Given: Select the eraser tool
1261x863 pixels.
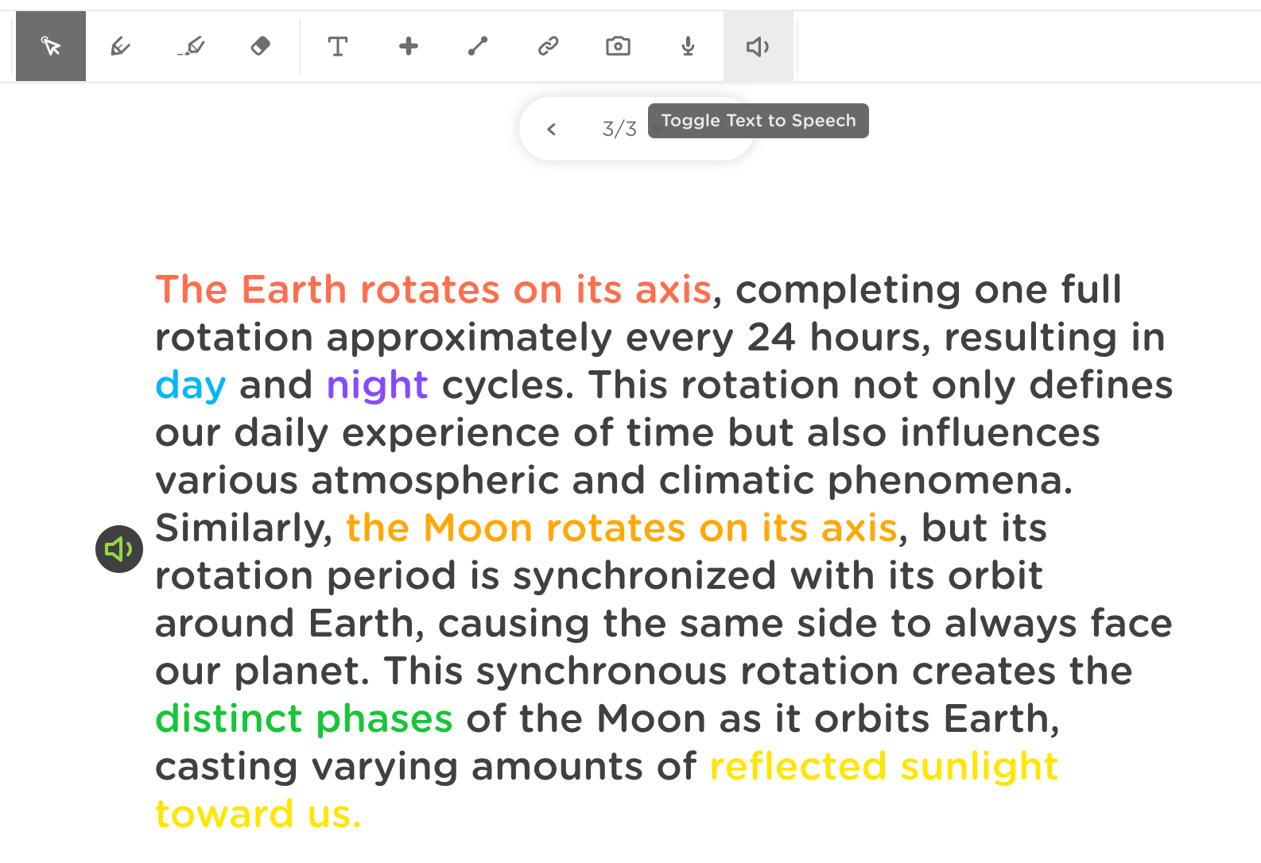Looking at the screenshot, I should click(260, 46).
